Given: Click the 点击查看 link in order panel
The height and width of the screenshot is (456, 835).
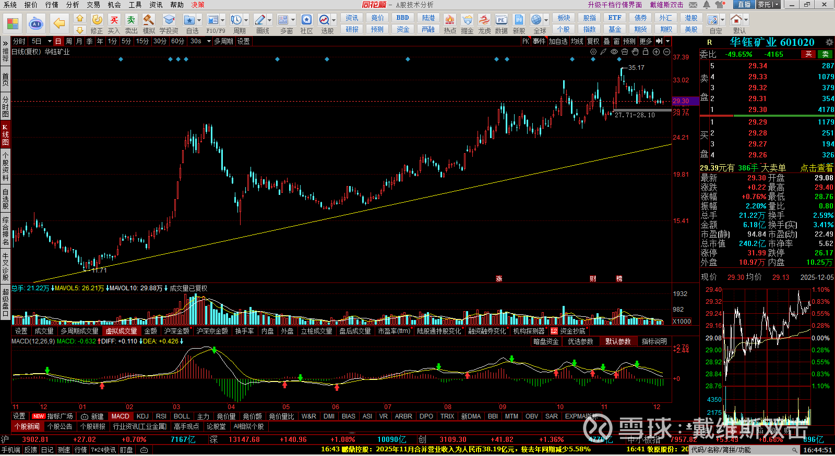Looking at the screenshot, I should pyautogui.click(x=817, y=168).
